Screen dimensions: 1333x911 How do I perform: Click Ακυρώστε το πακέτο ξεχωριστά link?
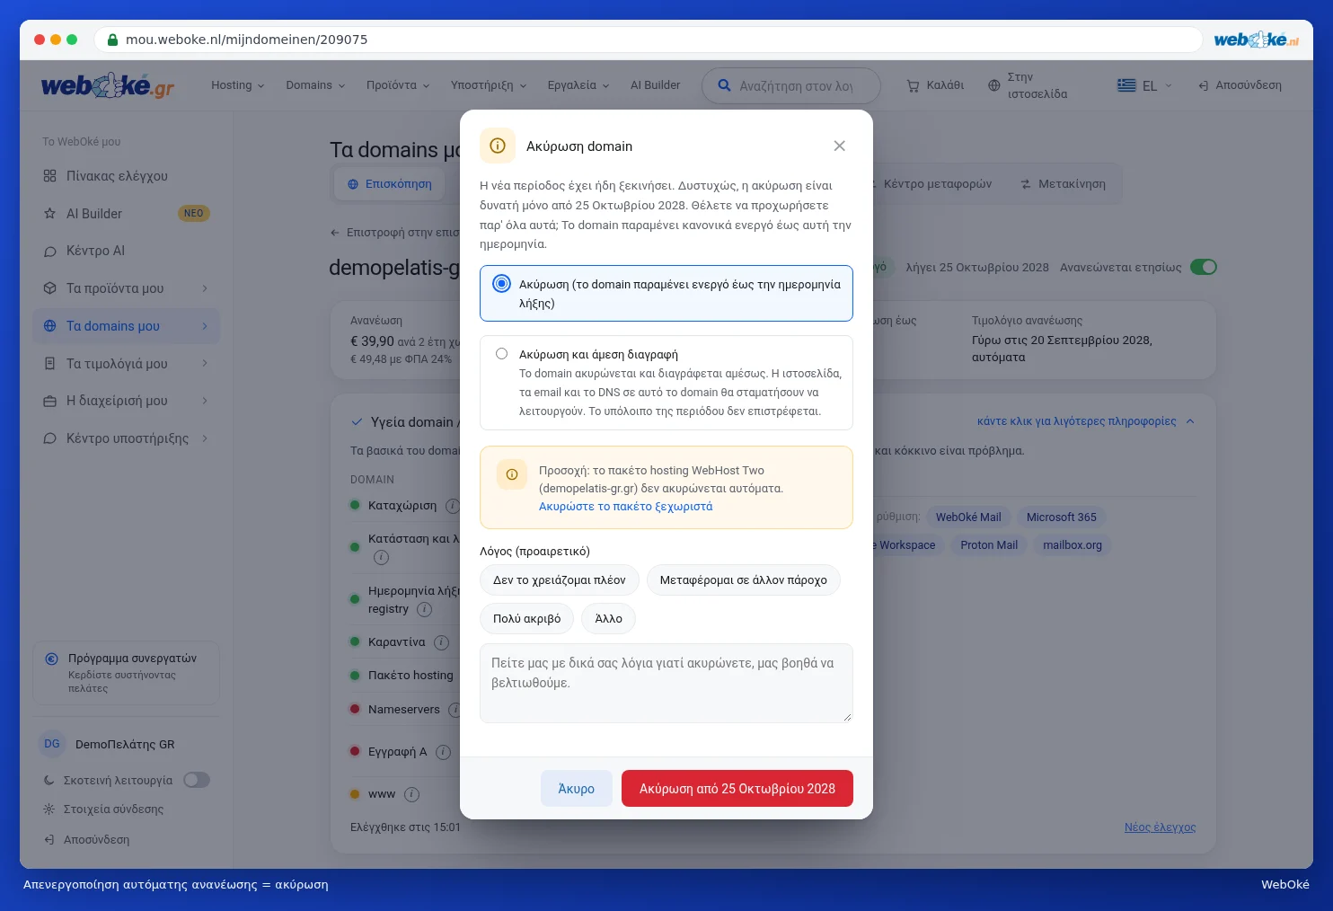625,507
